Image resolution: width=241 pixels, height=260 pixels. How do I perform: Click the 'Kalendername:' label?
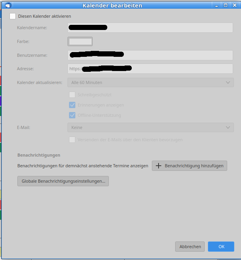pyautogui.click(x=32, y=28)
